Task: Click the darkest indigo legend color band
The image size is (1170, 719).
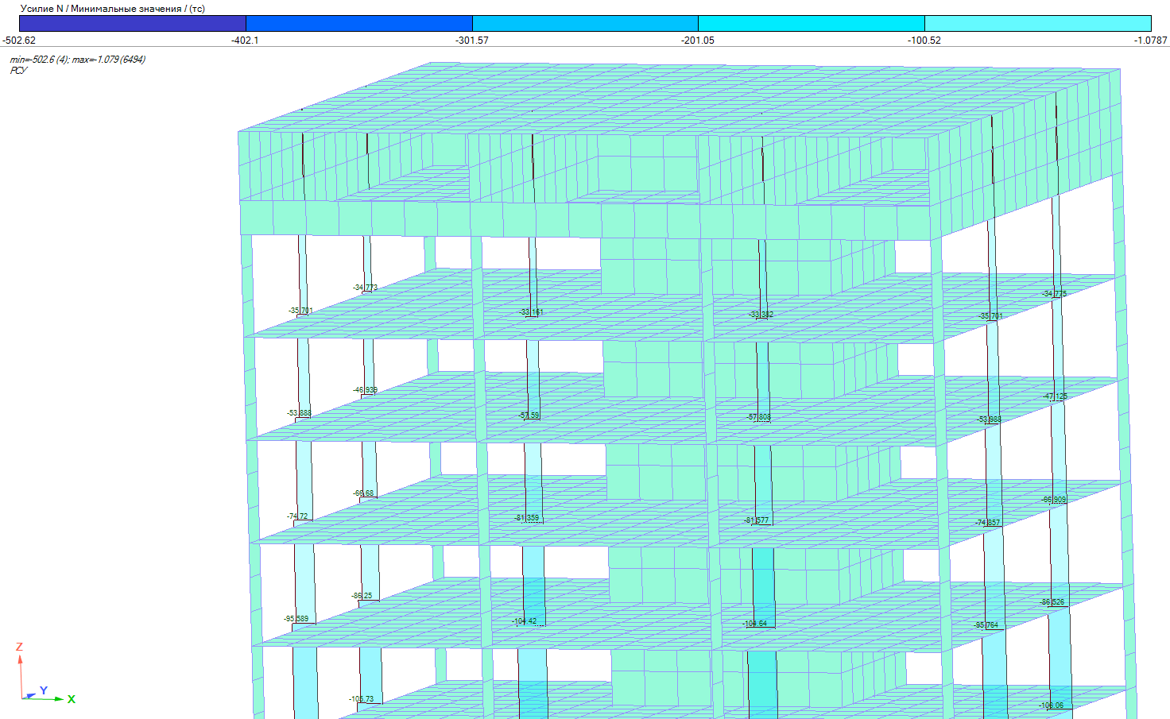Action: tap(133, 24)
